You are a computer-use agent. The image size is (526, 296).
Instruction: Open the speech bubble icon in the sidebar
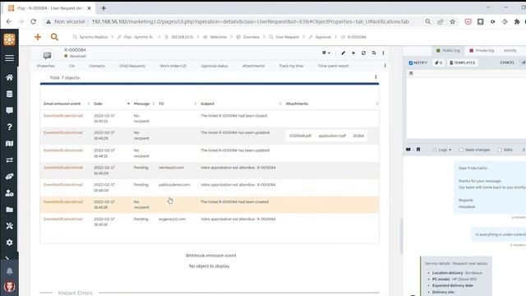9,110
